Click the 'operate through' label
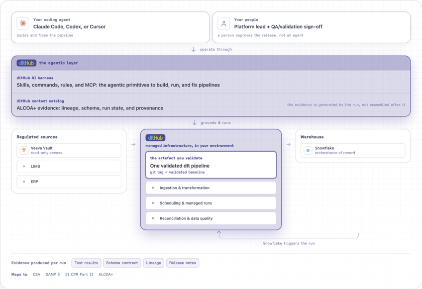This screenshot has width=422, height=289. pyautogui.click(x=215, y=49)
